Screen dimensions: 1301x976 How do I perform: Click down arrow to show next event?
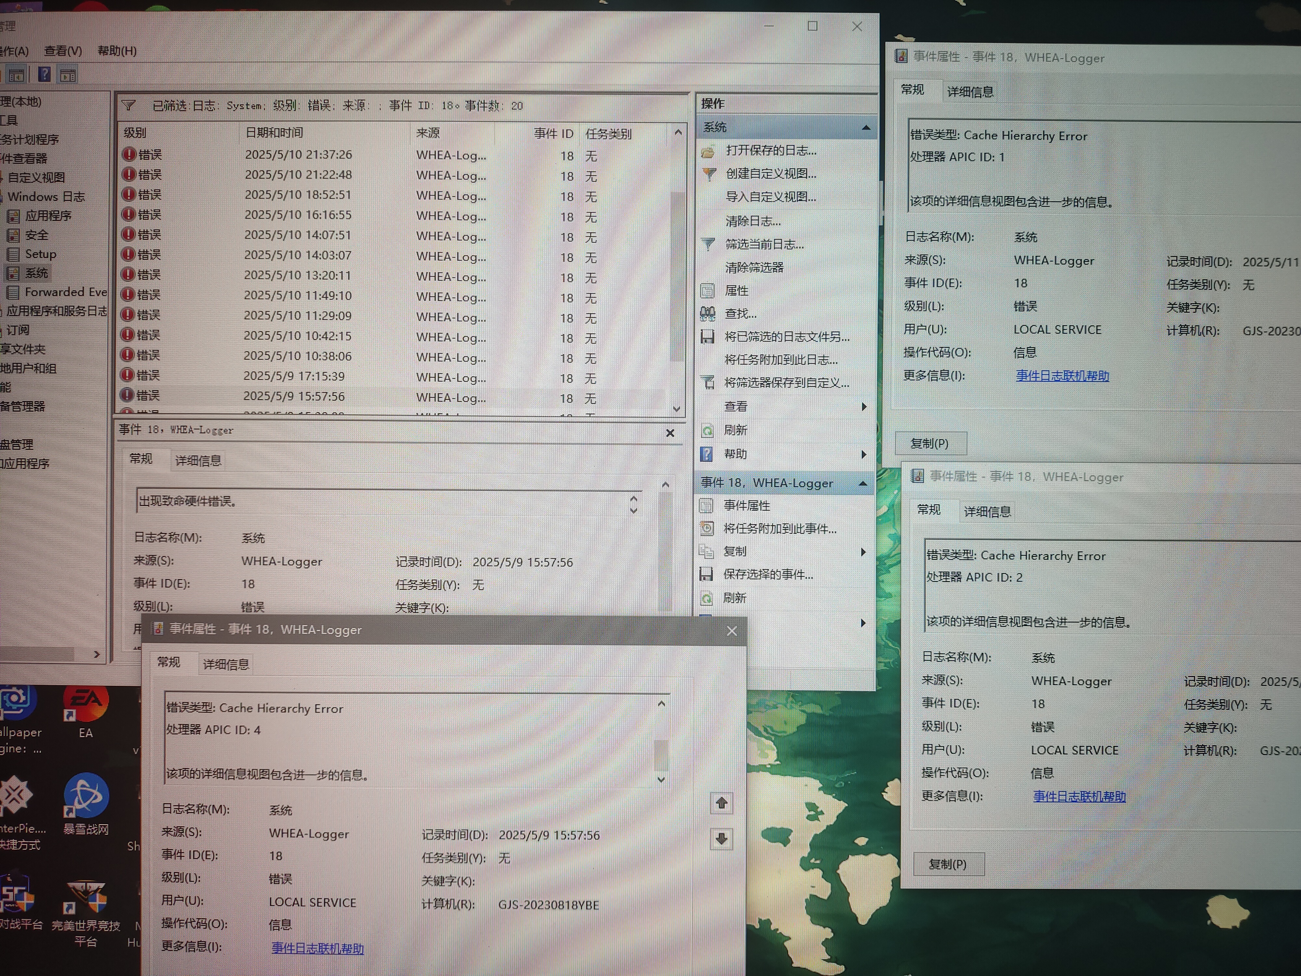click(722, 839)
